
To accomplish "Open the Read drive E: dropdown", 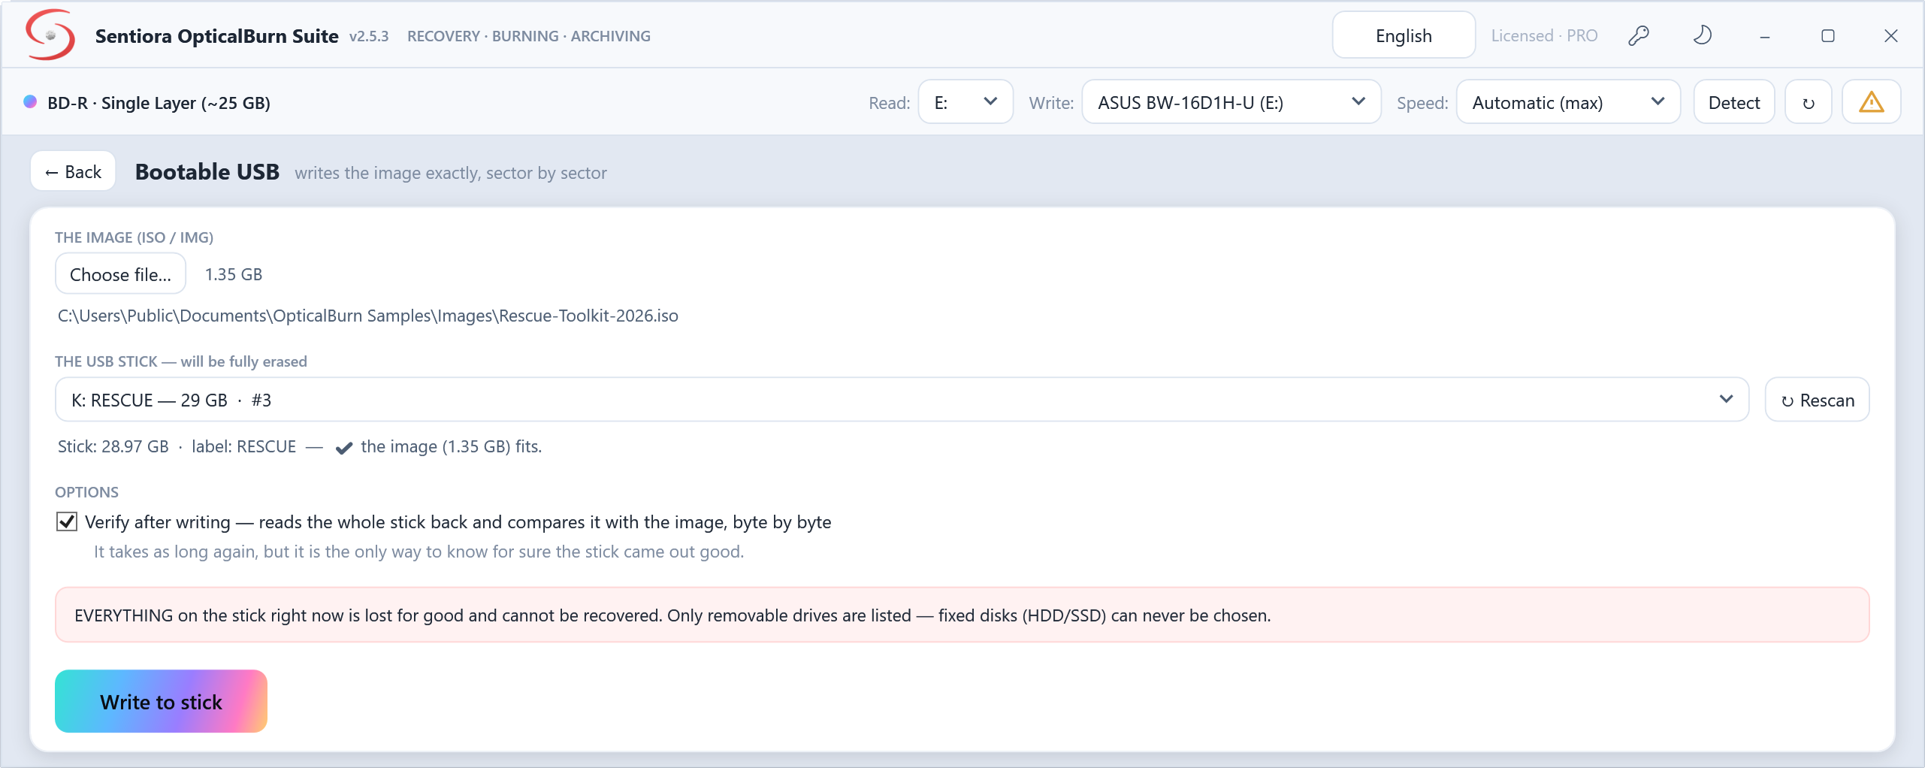I will point(966,102).
